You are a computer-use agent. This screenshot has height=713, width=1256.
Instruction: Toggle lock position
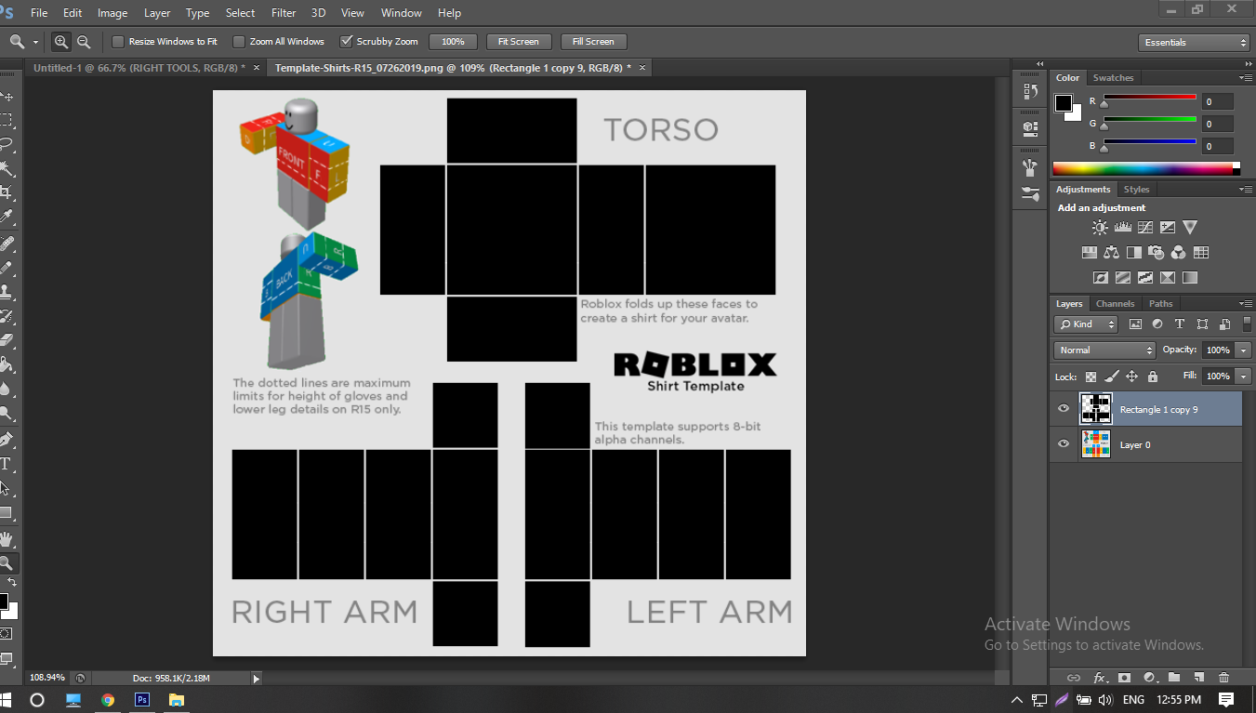click(1131, 376)
